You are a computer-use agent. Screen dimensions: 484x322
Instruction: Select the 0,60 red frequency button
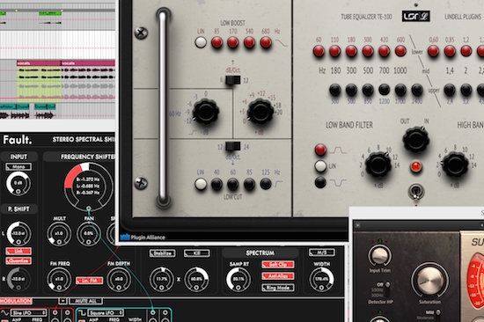click(433, 51)
